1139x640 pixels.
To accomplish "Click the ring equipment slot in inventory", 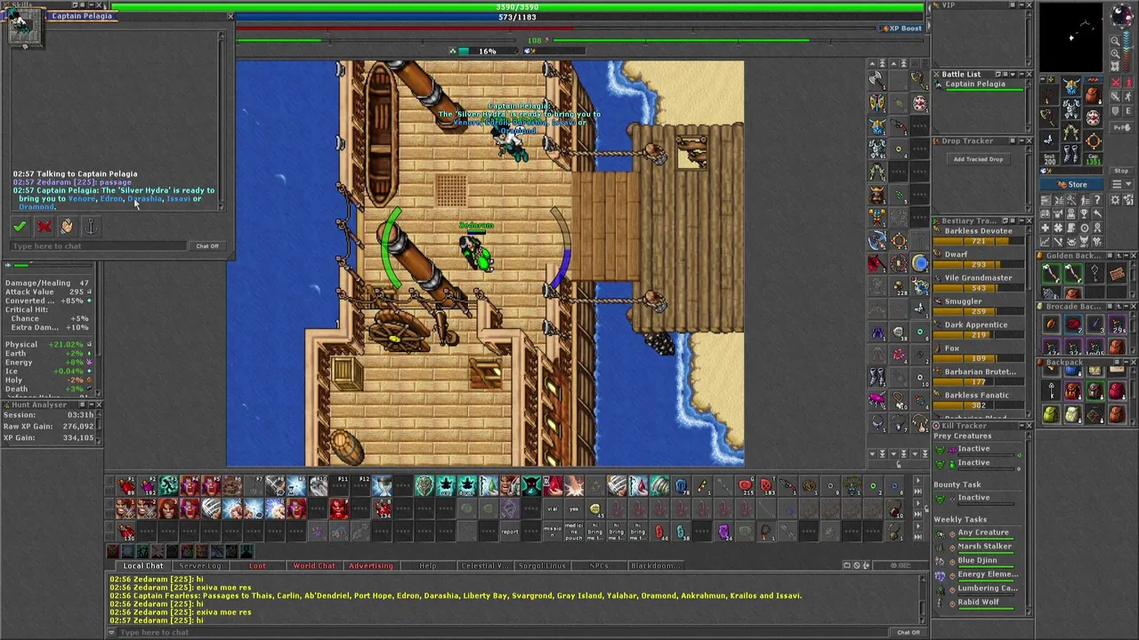I will point(1050,140).
